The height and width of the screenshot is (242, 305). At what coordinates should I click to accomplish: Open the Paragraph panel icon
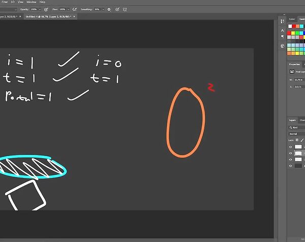tap(283, 37)
